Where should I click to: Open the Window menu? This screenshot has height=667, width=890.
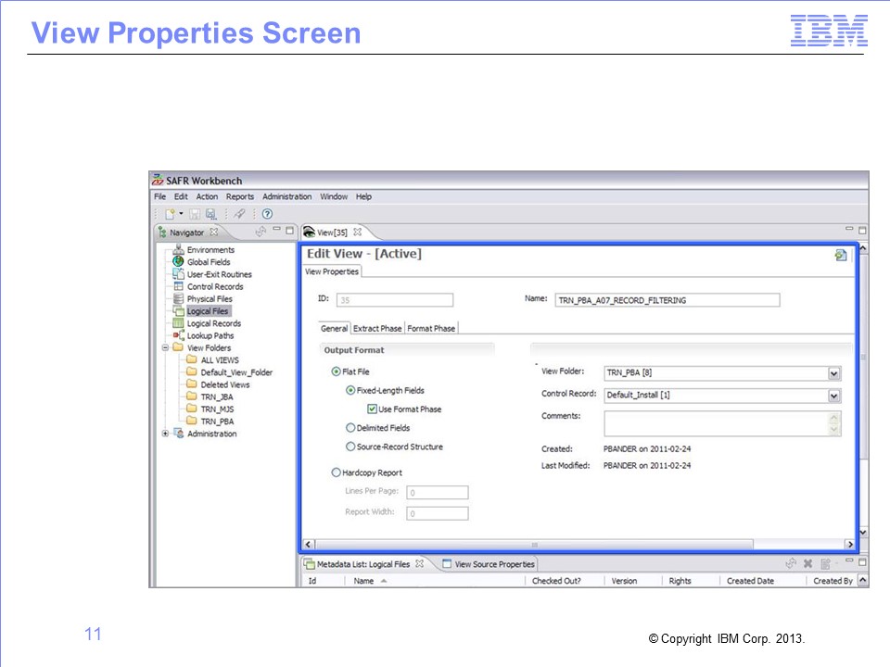[x=333, y=196]
